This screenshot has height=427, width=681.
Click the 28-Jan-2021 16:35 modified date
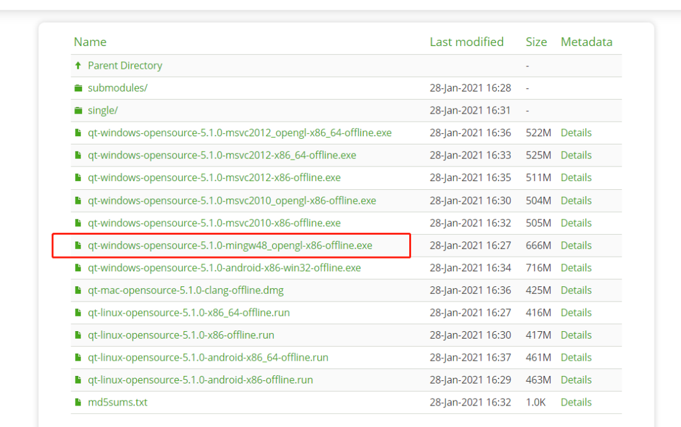[x=470, y=178]
